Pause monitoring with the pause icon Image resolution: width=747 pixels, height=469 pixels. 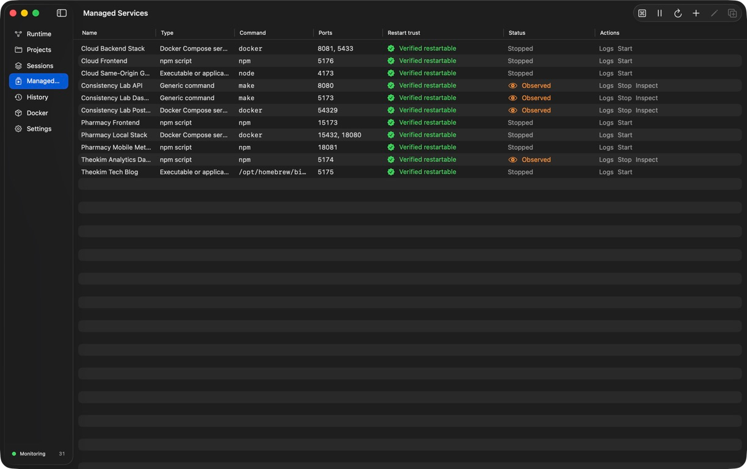pos(660,13)
